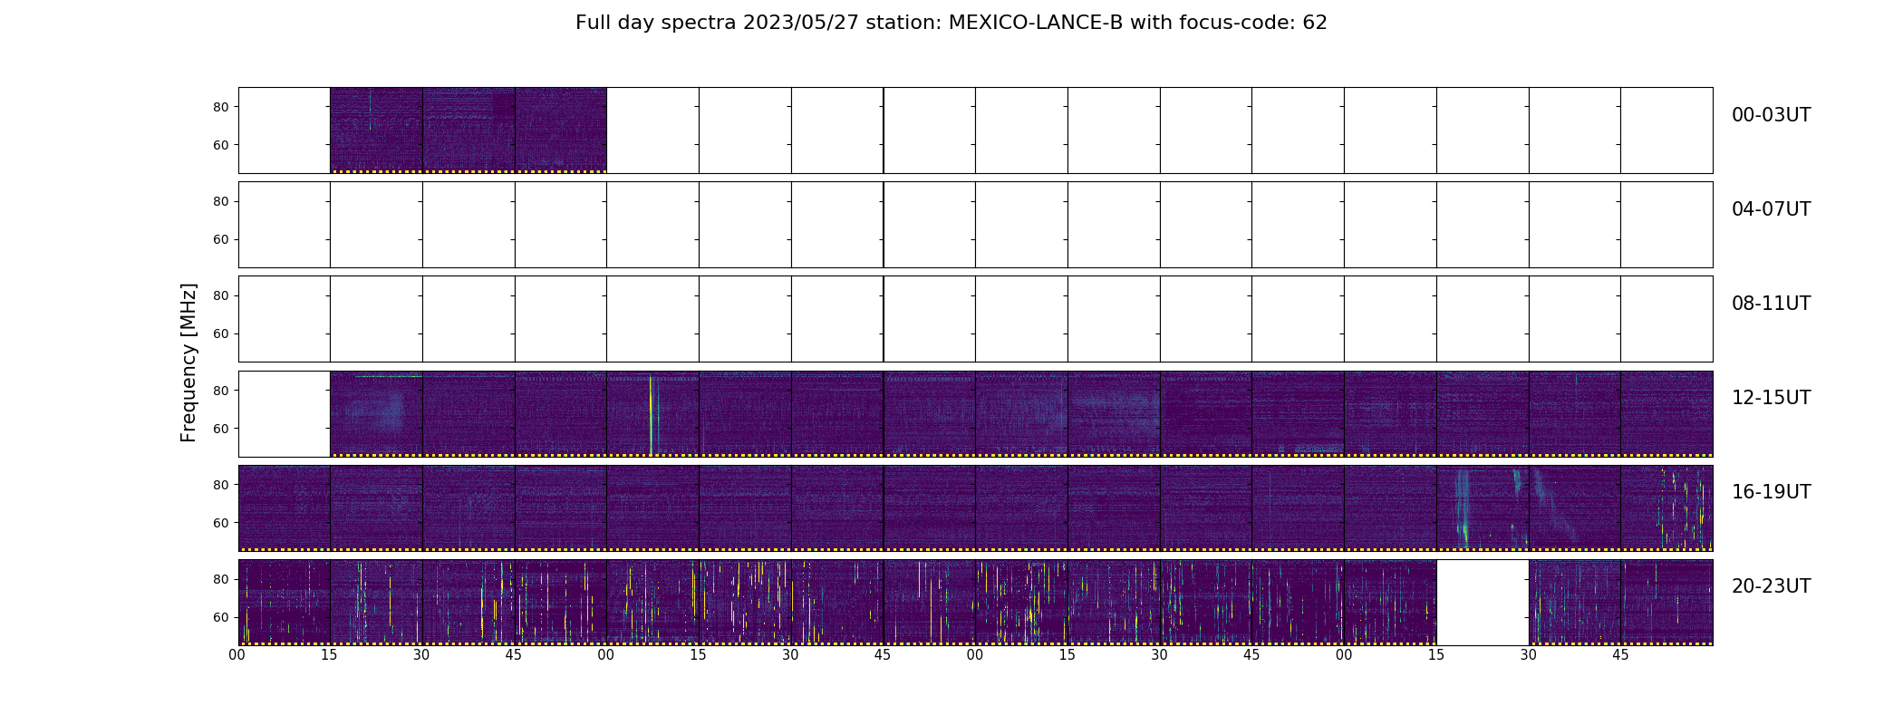Click the '12-15UT' row label
The width and height of the screenshot is (1903, 725).
click(x=1771, y=398)
